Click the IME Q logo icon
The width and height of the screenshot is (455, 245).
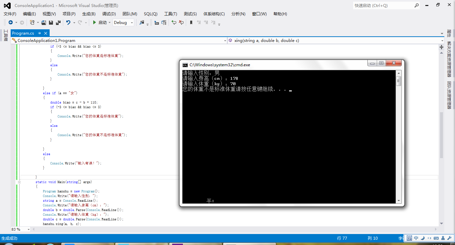point(409,238)
